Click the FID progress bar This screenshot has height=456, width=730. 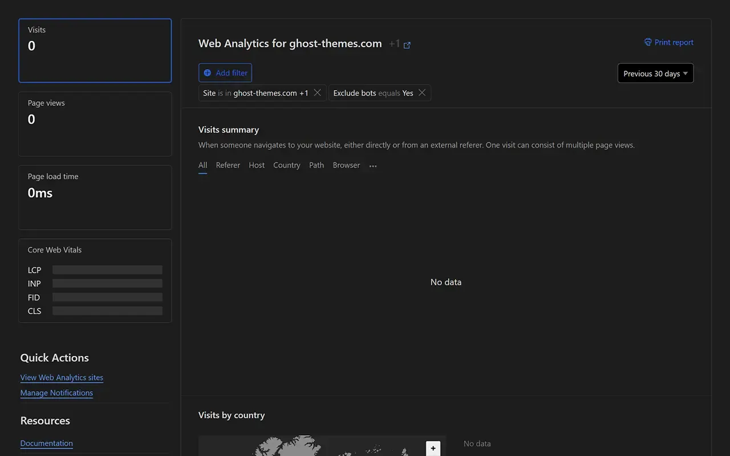click(x=107, y=298)
